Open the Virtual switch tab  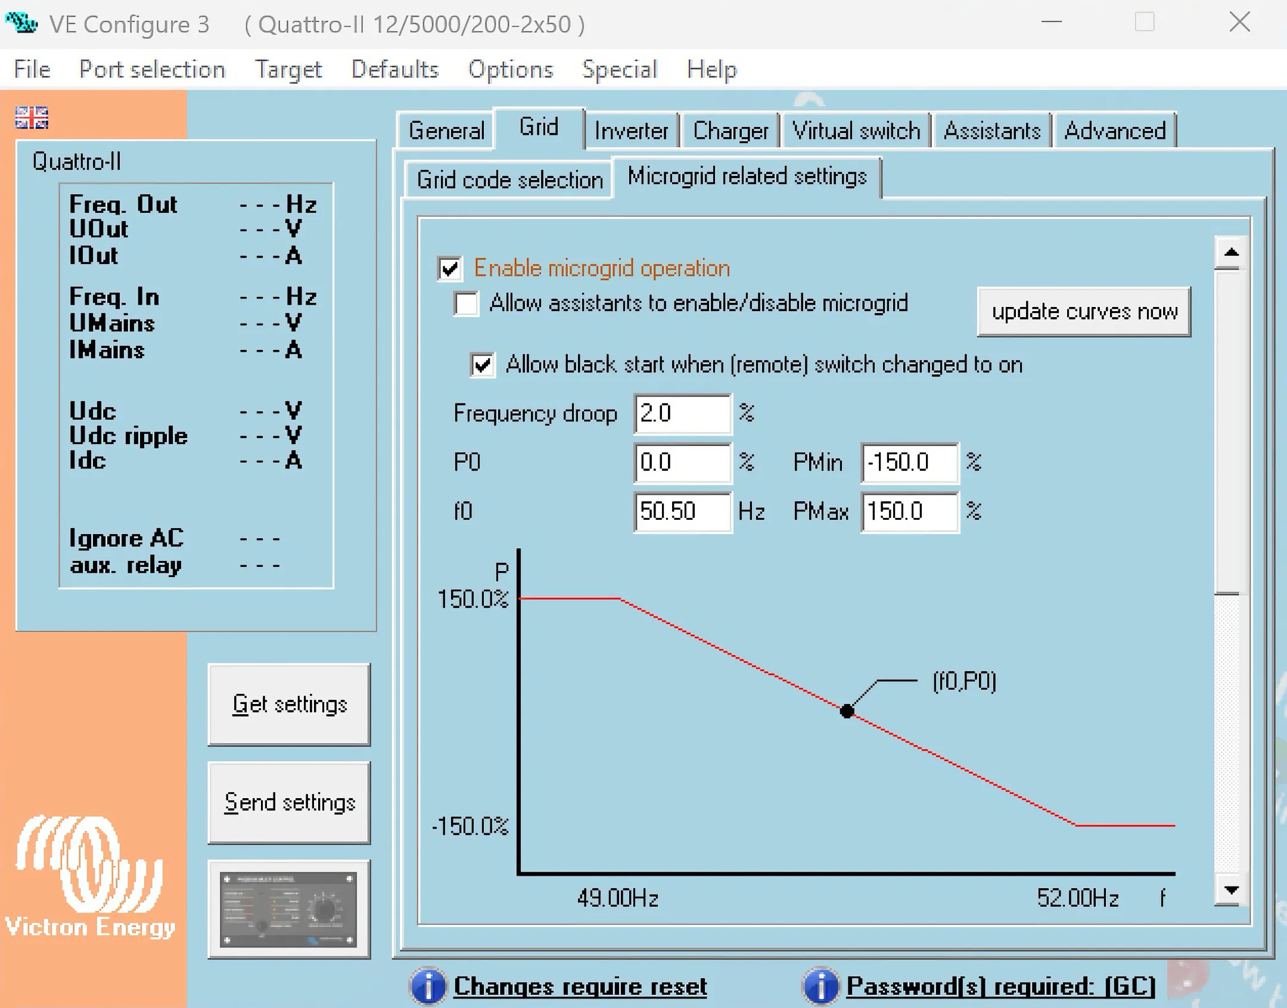tap(856, 131)
